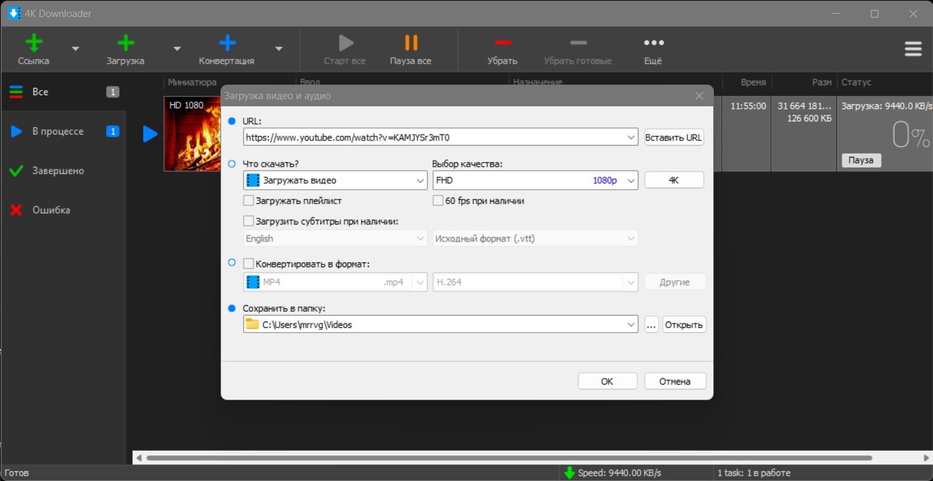Expand the dropdown arrow next to Ссылка
This screenshot has width=933, height=481.
(75, 49)
